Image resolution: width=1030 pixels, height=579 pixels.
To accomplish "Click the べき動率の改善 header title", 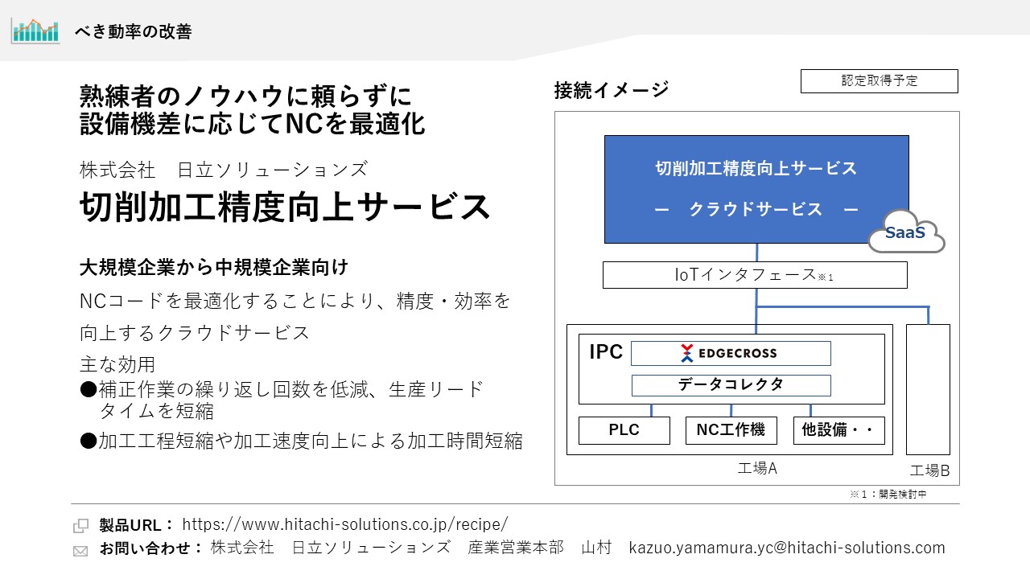I will coord(133,32).
